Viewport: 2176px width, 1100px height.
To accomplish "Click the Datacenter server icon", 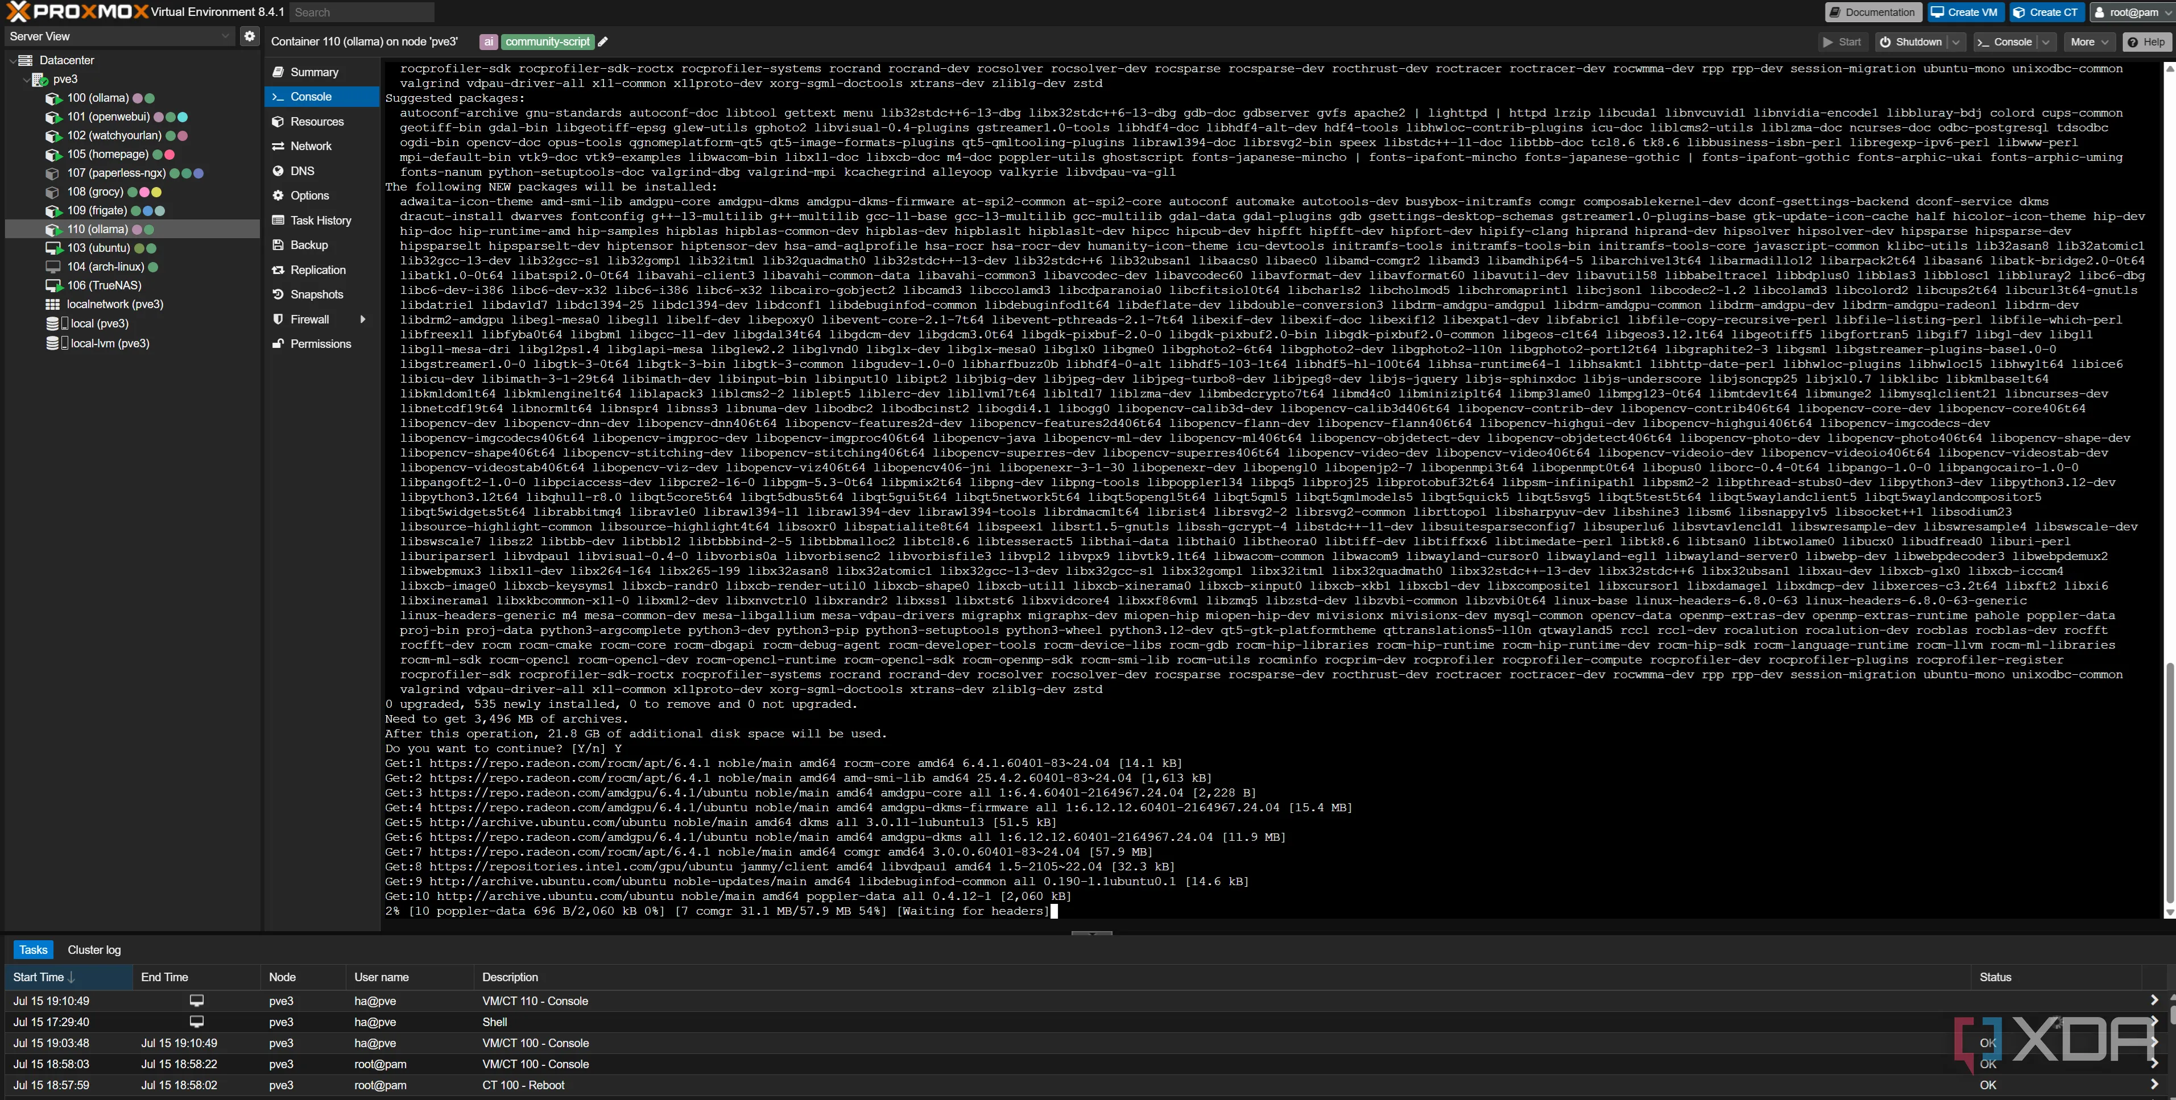I will [26, 60].
